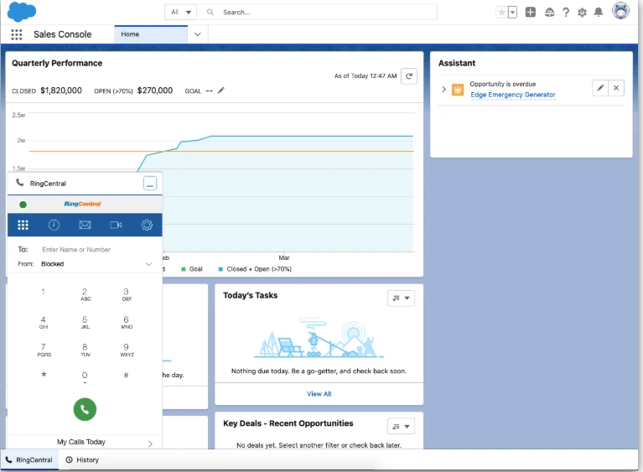Refresh the Quarterly Performance chart
The height and width of the screenshot is (472, 643).
pyautogui.click(x=408, y=76)
